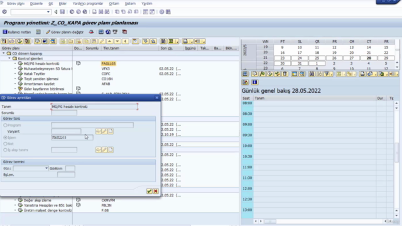The image size is (402, 226).
Task: Click Help question mark icon in toolbar
Action: coord(162,12)
